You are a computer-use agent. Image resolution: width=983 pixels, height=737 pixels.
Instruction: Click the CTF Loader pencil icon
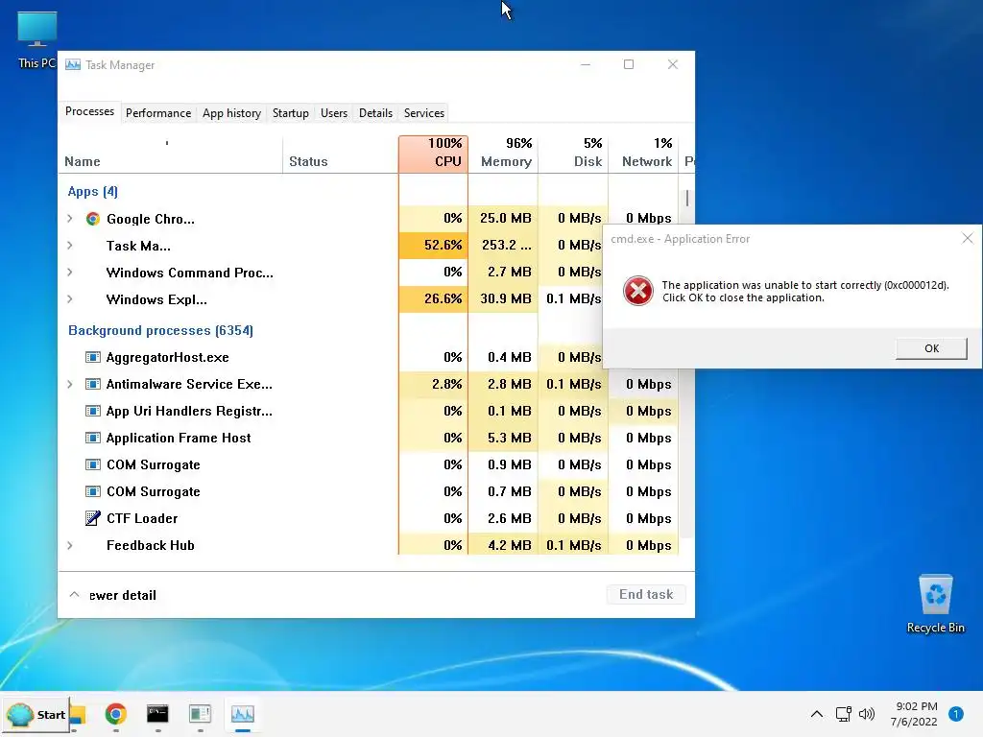pyautogui.click(x=93, y=518)
